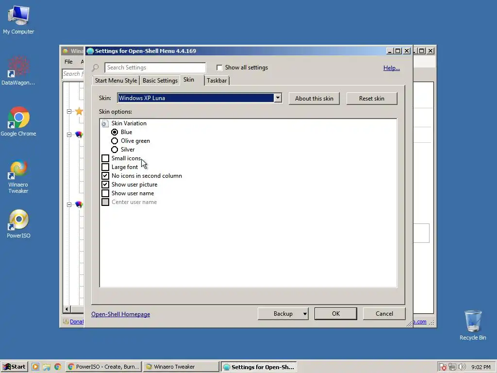The height and width of the screenshot is (373, 497).
Task: Select the Skin tab
Action: coord(189,80)
